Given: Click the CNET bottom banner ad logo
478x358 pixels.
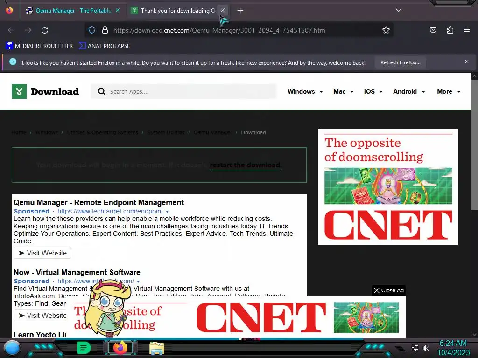Looking at the screenshot, I should pyautogui.click(x=261, y=317).
